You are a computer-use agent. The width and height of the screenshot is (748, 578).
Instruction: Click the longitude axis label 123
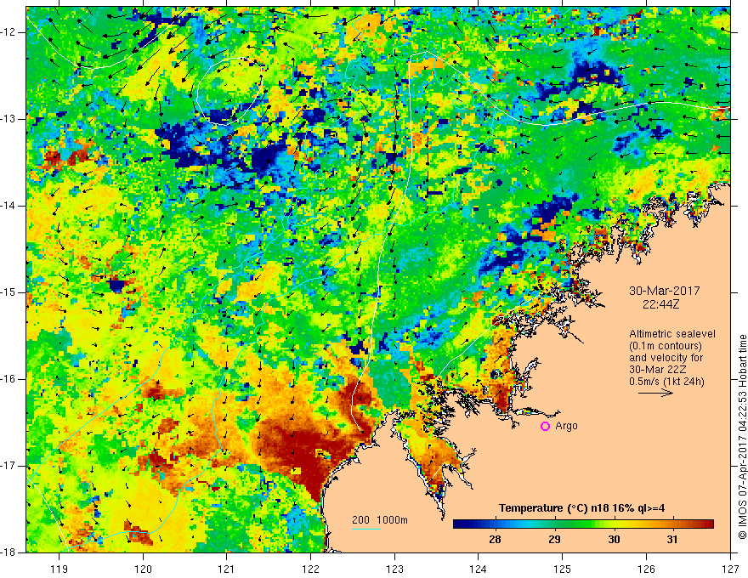[x=394, y=569]
